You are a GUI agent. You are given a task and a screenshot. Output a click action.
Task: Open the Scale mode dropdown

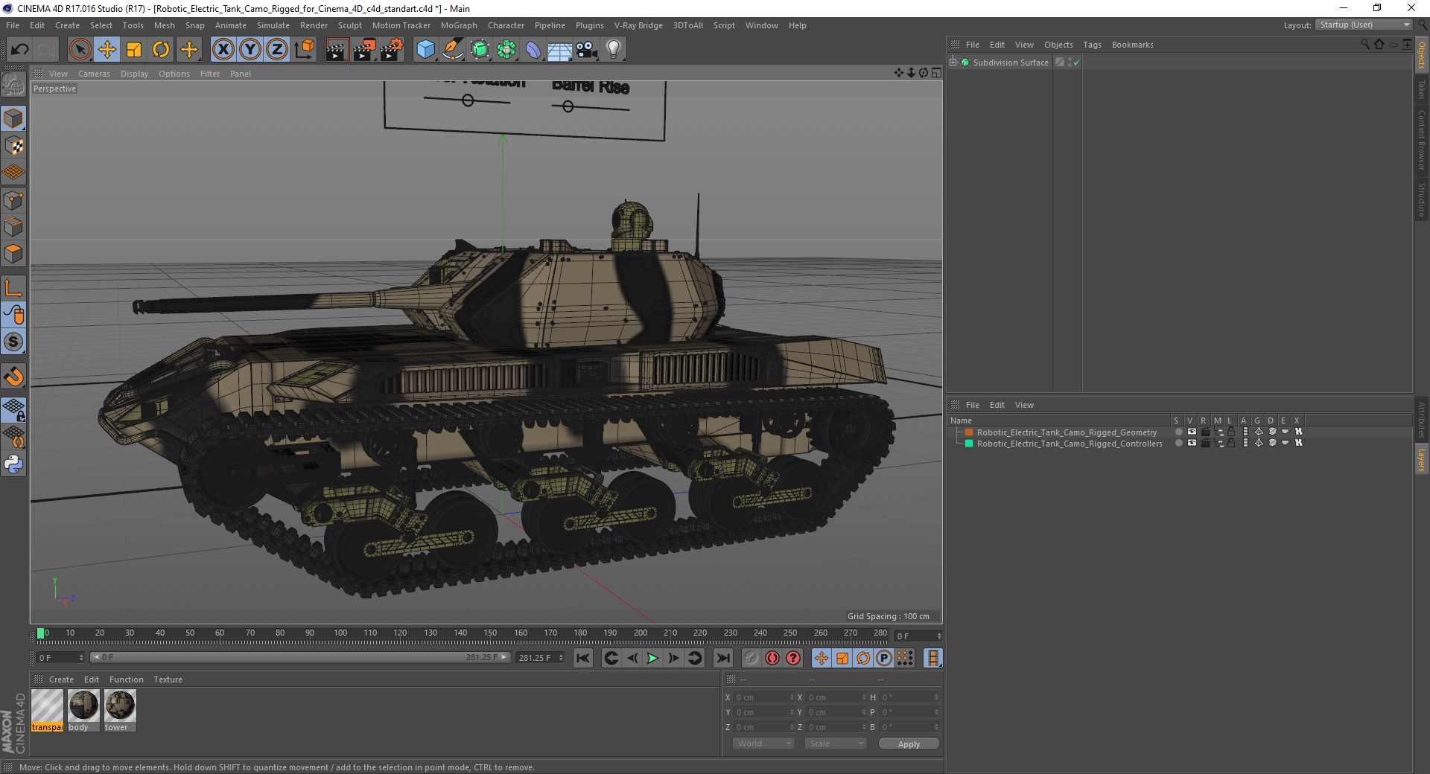(x=836, y=743)
